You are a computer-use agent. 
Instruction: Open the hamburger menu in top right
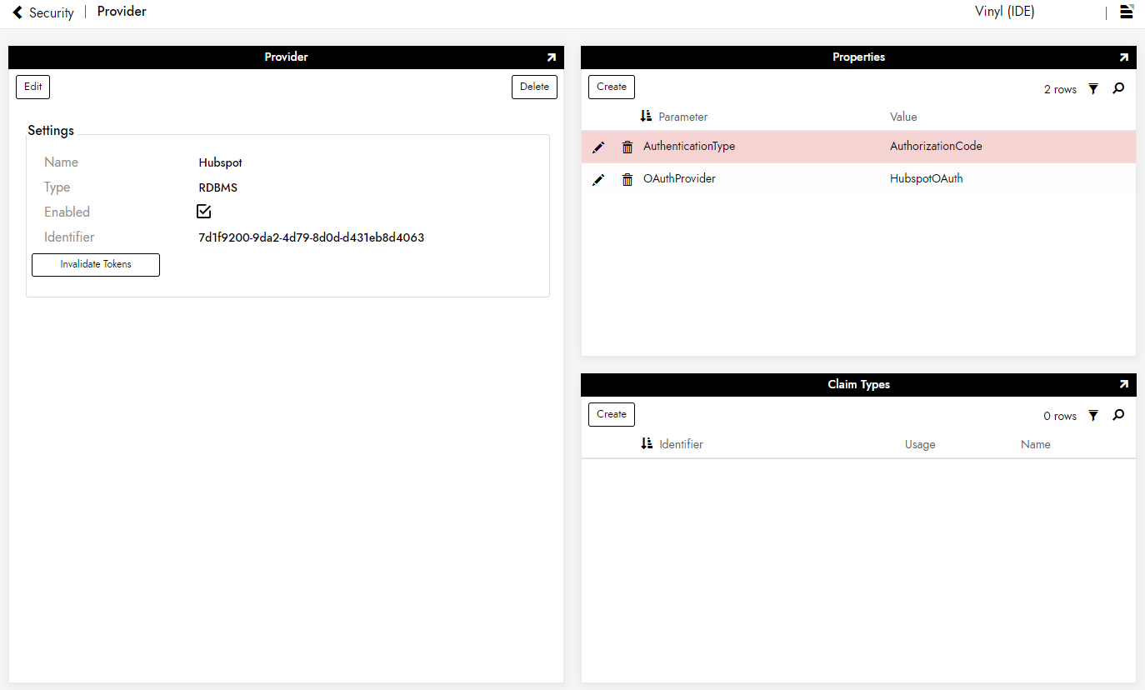[1126, 12]
